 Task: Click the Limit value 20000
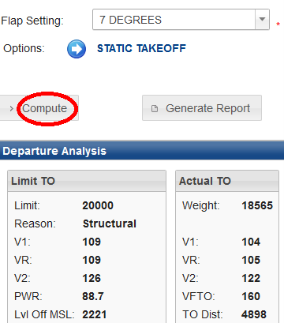tap(98, 205)
